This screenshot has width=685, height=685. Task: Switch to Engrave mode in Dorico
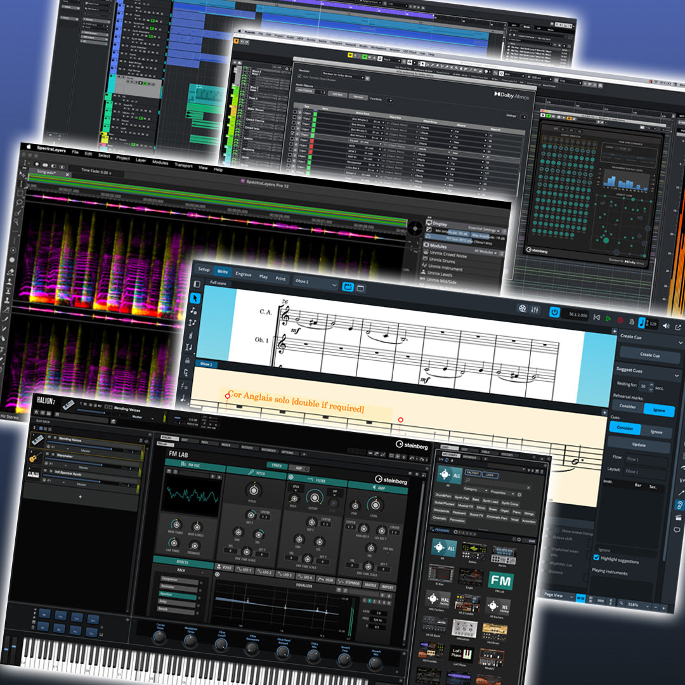pos(244,274)
